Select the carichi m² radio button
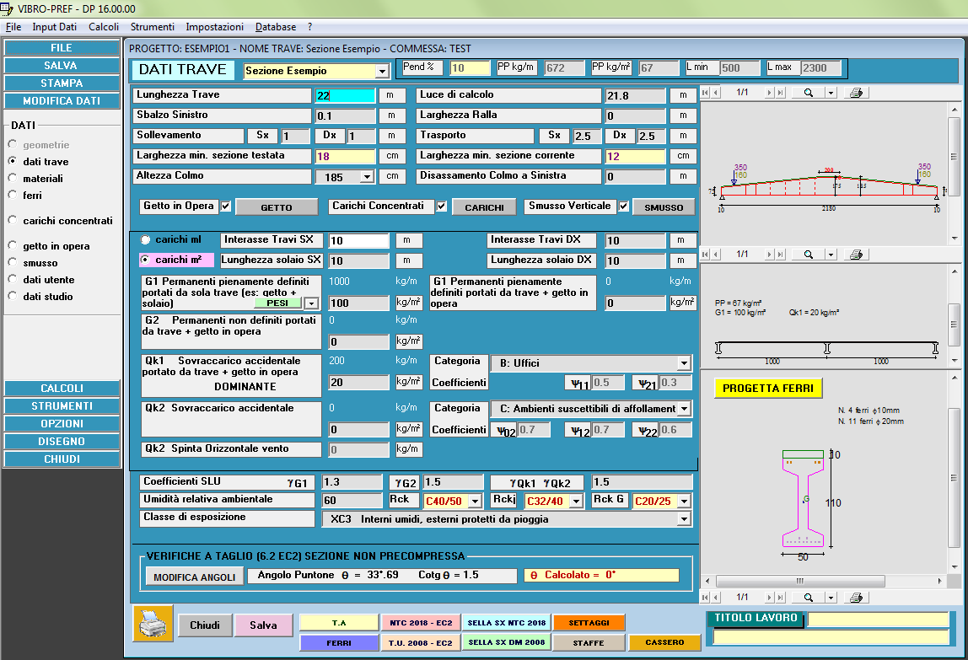Screen dimensions: 968x660 pos(146,260)
